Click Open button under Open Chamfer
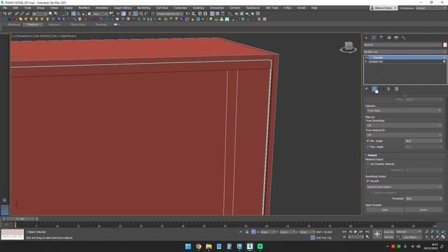Image resolution: width=448 pixels, height=252 pixels. coord(385,210)
